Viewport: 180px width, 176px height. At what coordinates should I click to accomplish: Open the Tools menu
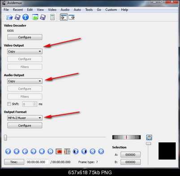(89, 10)
